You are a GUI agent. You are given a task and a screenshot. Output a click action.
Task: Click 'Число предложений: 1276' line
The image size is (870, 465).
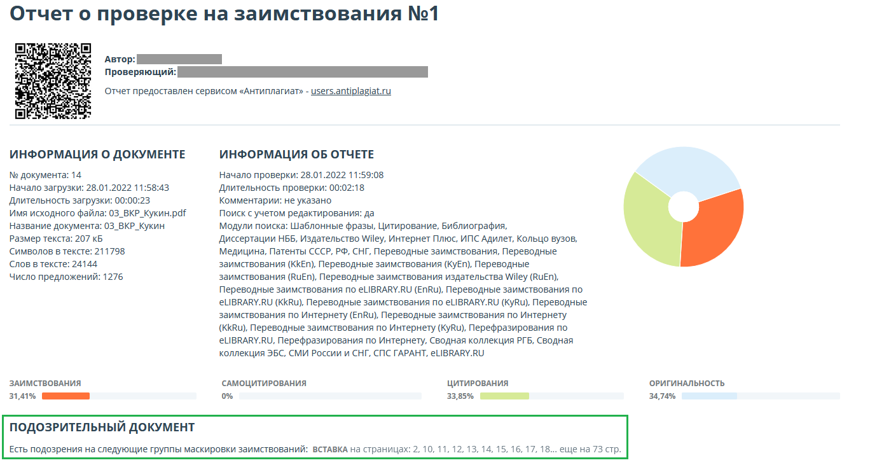point(66,277)
